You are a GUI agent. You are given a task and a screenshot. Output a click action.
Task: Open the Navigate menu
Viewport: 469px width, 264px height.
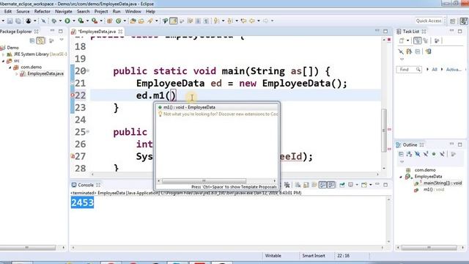pos(64,12)
